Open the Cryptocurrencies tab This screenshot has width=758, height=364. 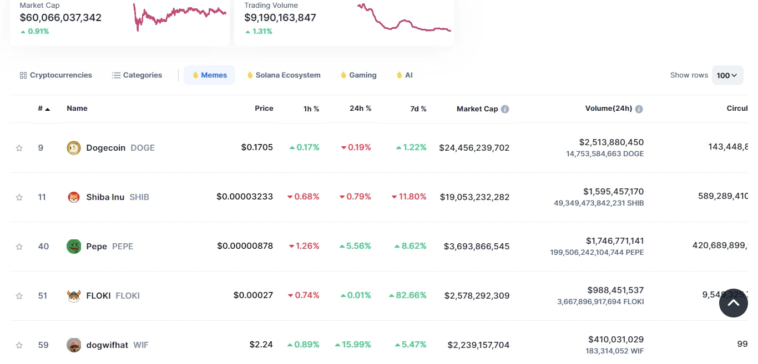click(x=55, y=75)
